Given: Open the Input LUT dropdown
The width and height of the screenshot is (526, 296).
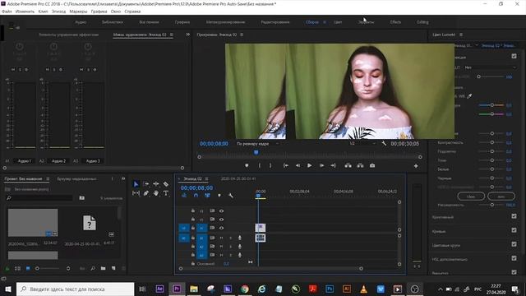Looking at the screenshot, I should [x=490, y=67].
